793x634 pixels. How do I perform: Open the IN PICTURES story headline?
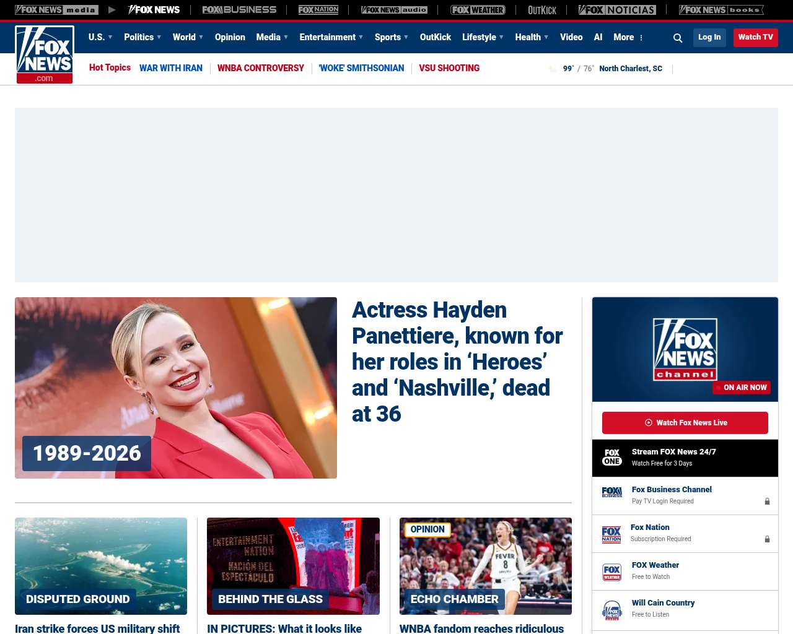tap(284, 628)
